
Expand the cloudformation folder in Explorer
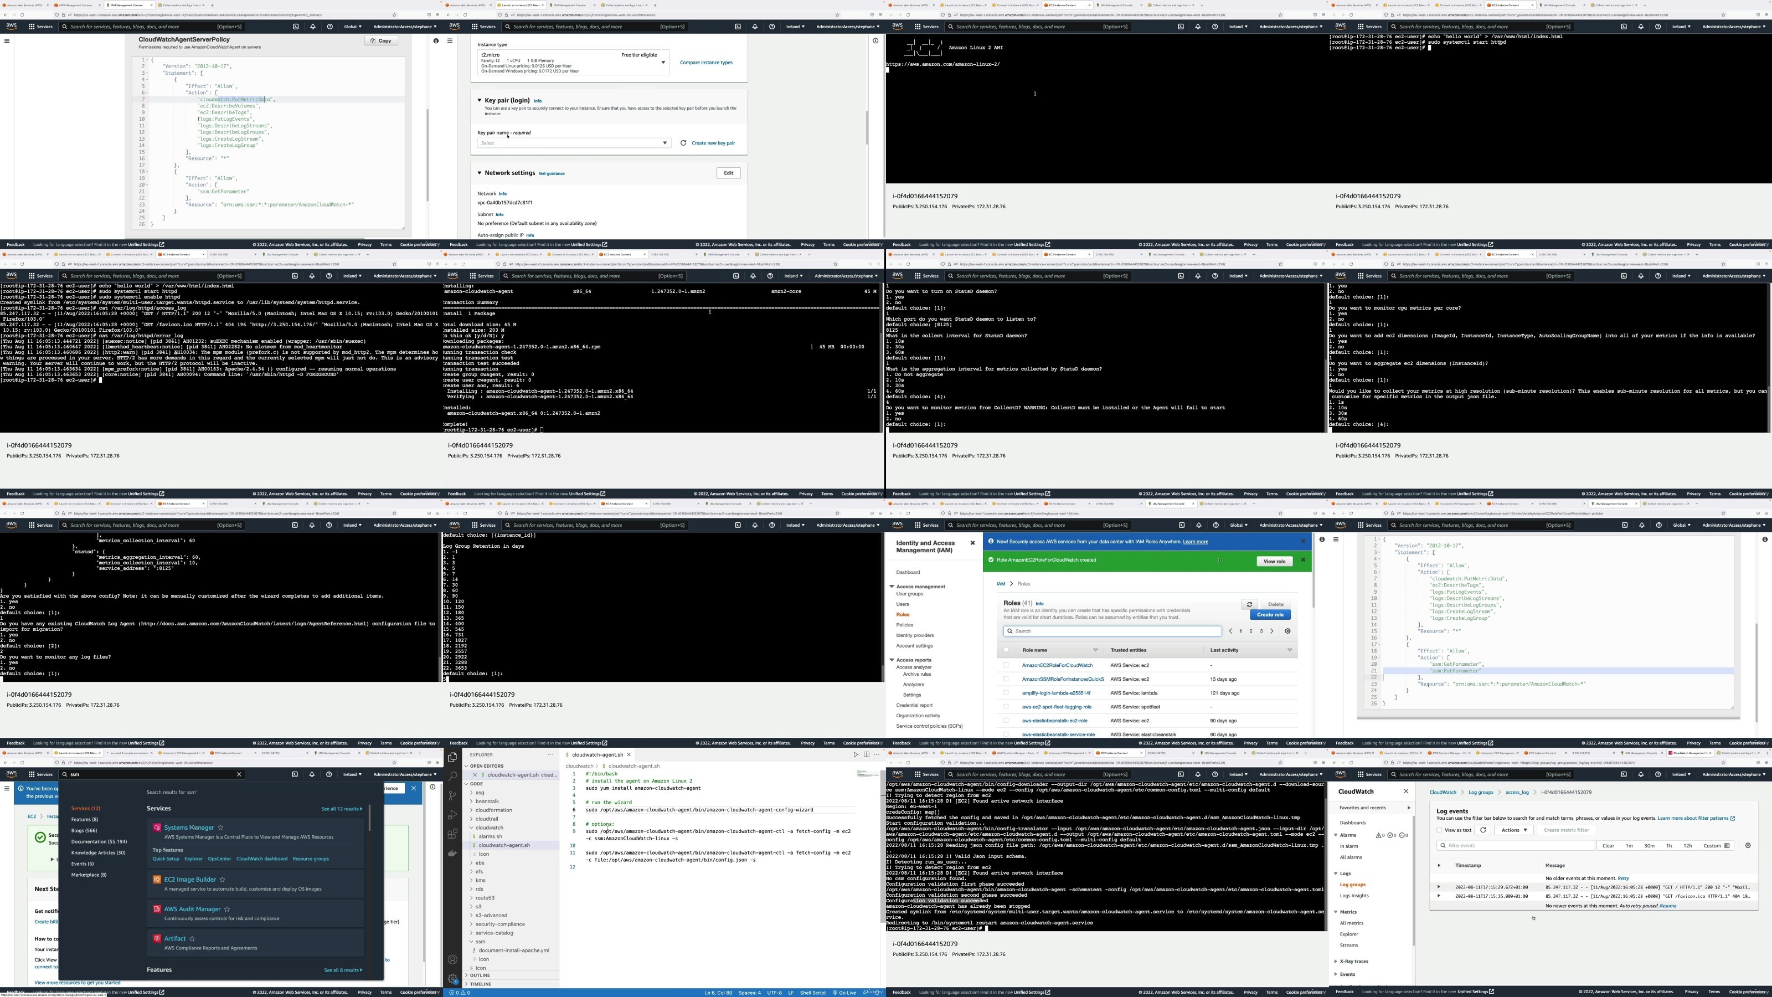click(x=493, y=810)
